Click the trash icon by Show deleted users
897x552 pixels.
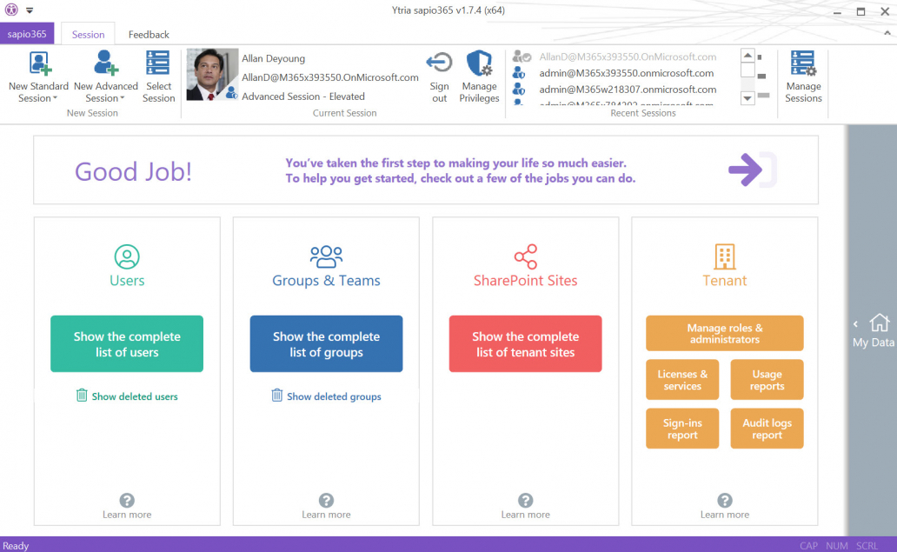82,396
